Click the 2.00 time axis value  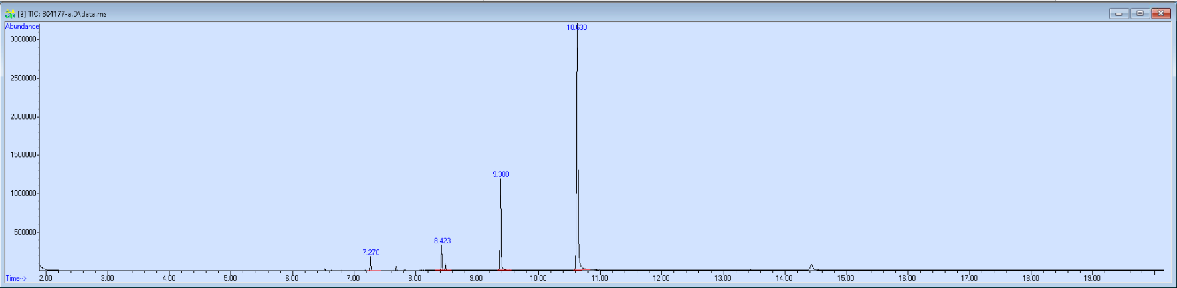45,279
